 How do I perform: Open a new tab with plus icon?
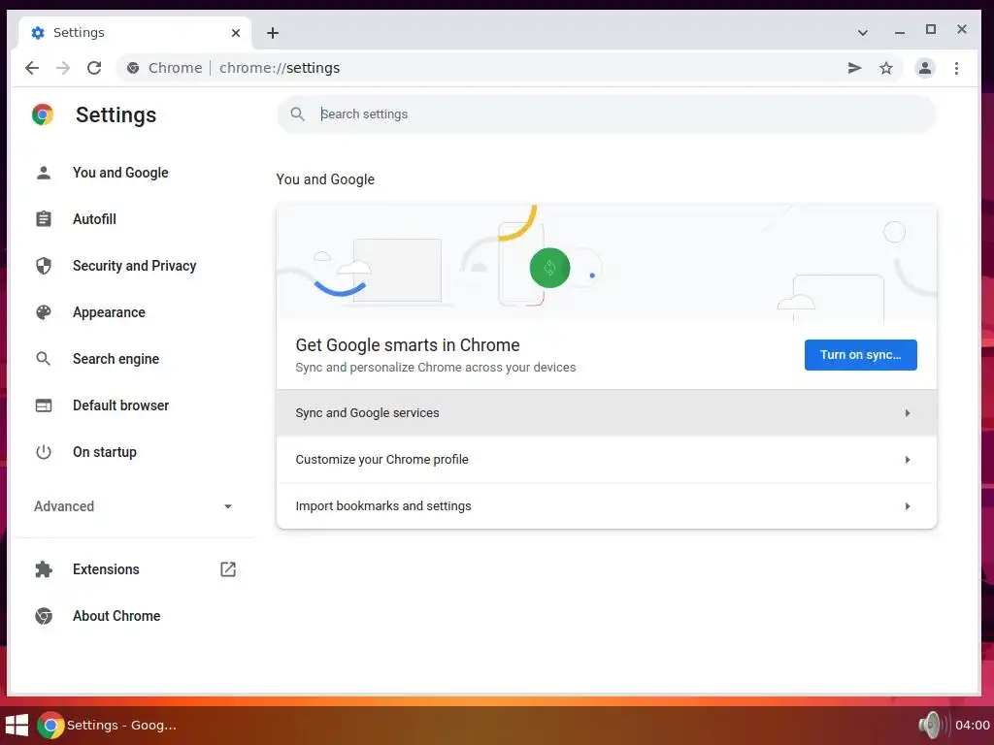coord(273,33)
